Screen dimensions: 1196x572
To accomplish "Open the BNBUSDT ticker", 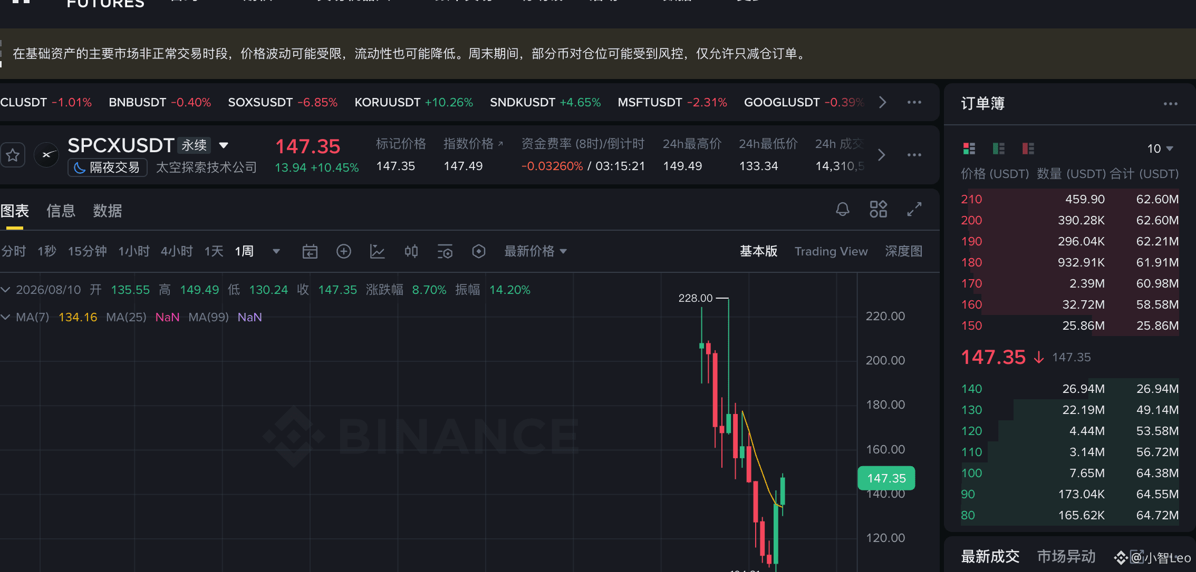I will pyautogui.click(x=160, y=102).
